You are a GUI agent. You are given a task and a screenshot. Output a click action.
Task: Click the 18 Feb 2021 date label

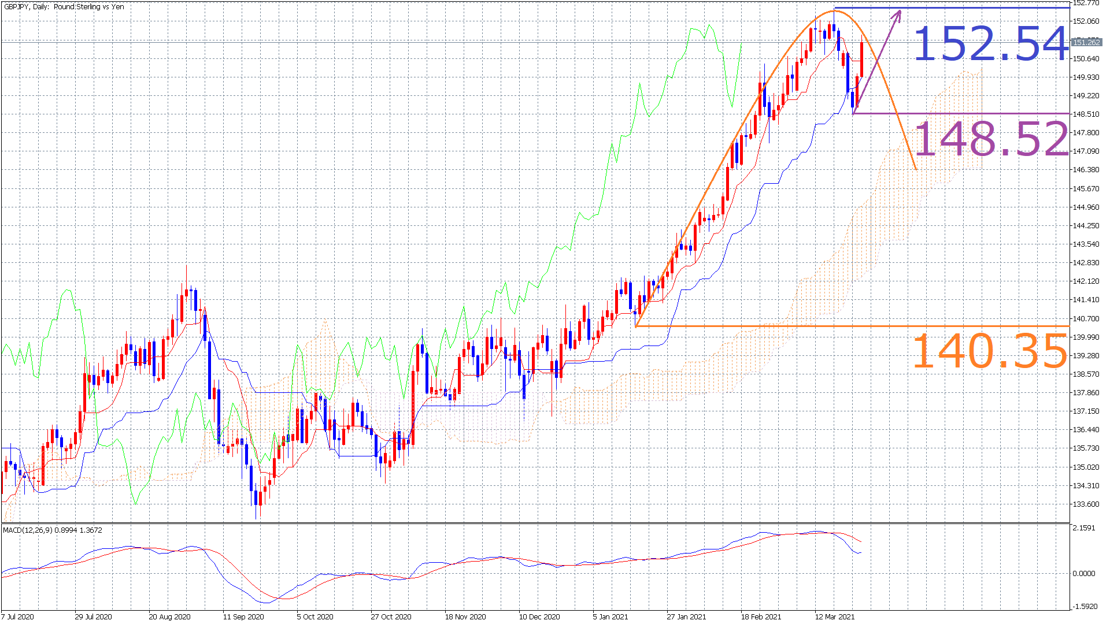pyautogui.click(x=761, y=616)
